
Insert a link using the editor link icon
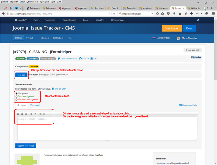[44, 114]
